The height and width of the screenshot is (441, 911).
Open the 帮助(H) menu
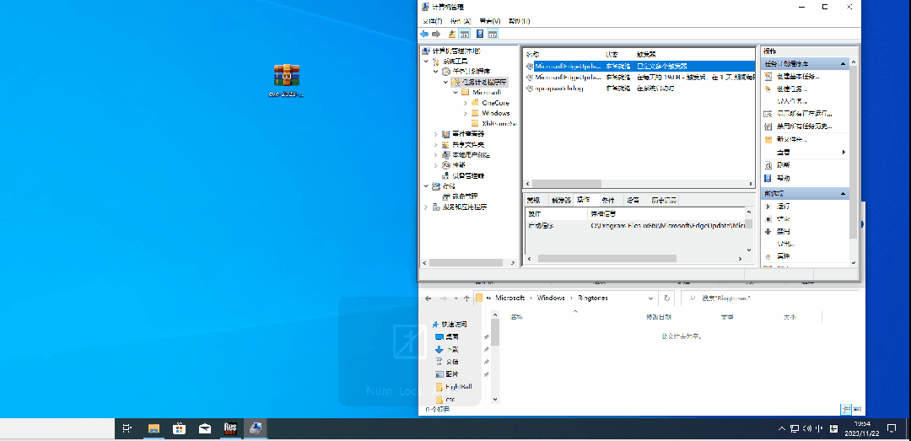[x=519, y=21]
